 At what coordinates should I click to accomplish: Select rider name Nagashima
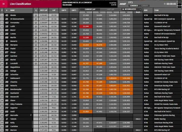pos(15,67)
